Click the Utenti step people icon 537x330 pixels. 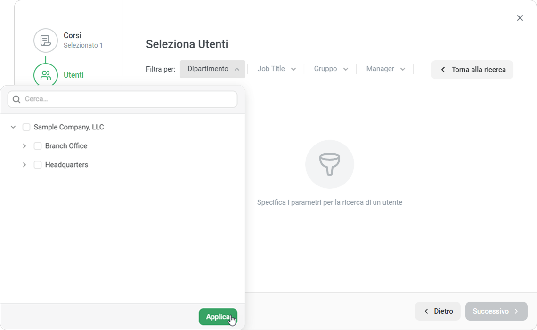tap(46, 75)
